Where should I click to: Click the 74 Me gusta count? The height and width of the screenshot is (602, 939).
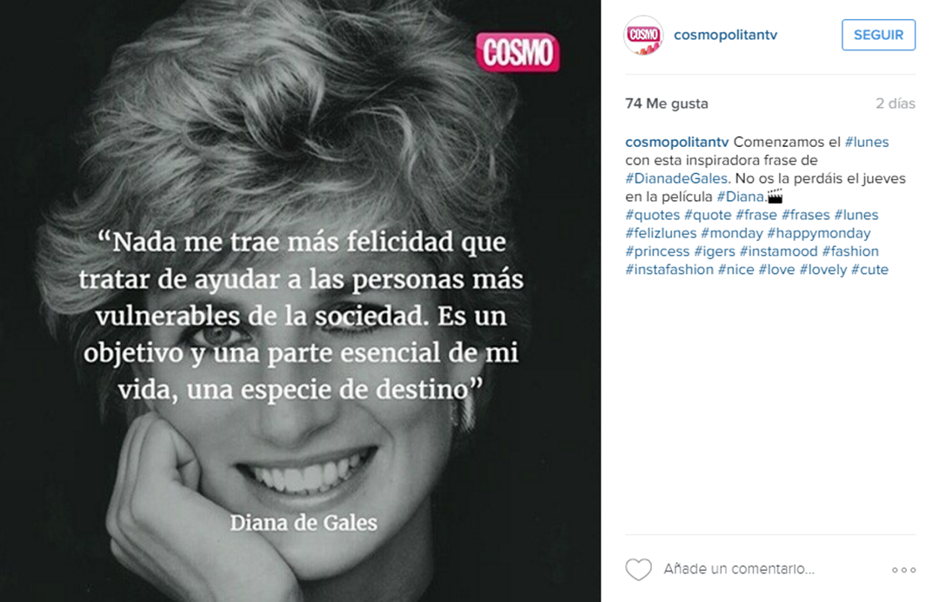pyautogui.click(x=667, y=104)
